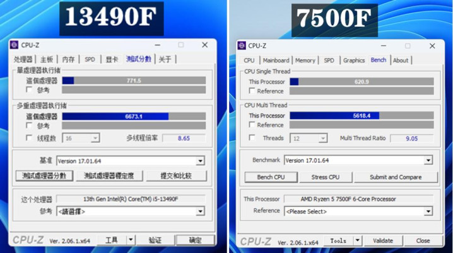This screenshot has width=453, height=253.
Task: Click CPU-Z app icon in 7500F window
Action: pos(242,45)
